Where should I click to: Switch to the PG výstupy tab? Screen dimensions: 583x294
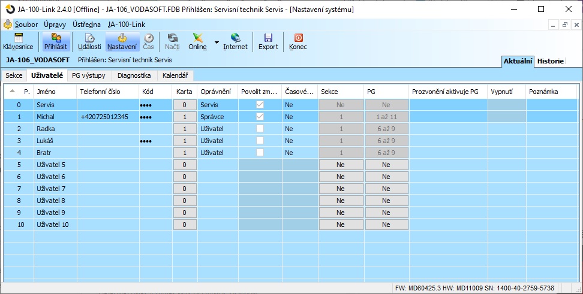point(88,75)
